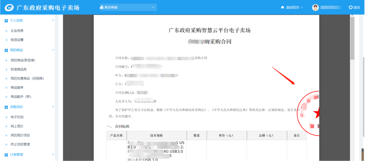Click the 合同金额(元) label
This screenshot has width=365, height=161.
[125, 93]
